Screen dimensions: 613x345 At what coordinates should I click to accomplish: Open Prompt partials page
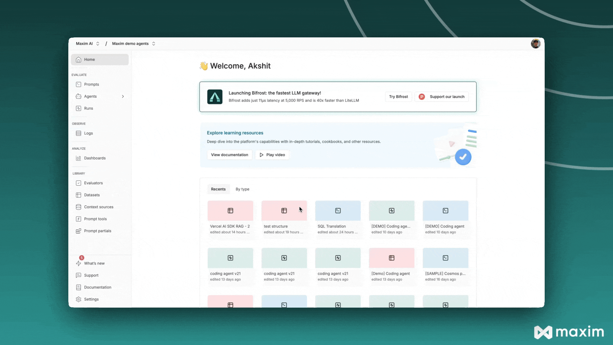click(97, 231)
